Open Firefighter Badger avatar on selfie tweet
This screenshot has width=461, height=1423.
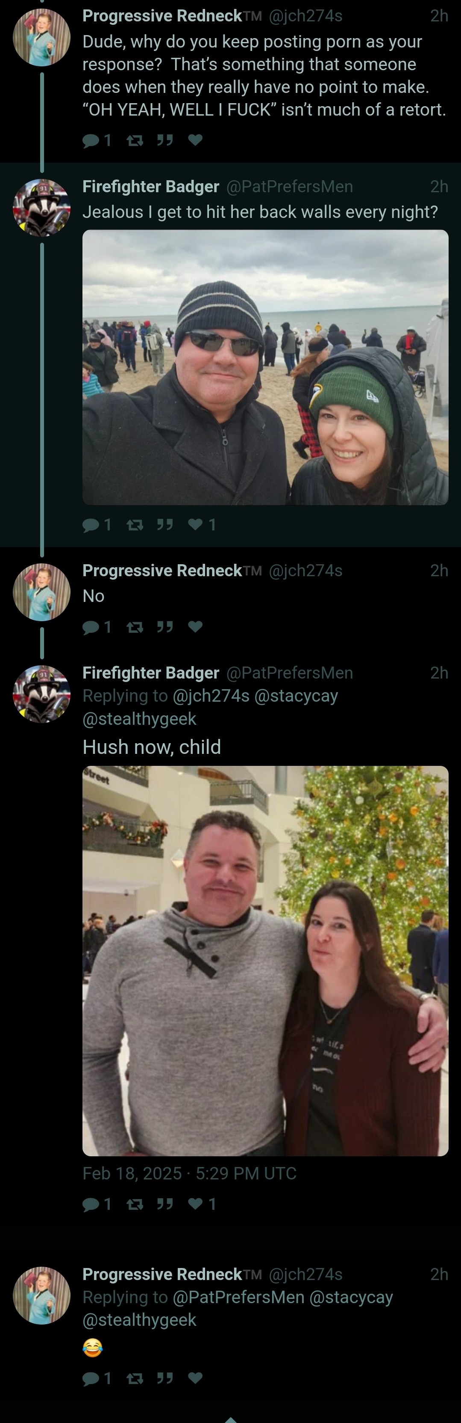tap(42, 208)
